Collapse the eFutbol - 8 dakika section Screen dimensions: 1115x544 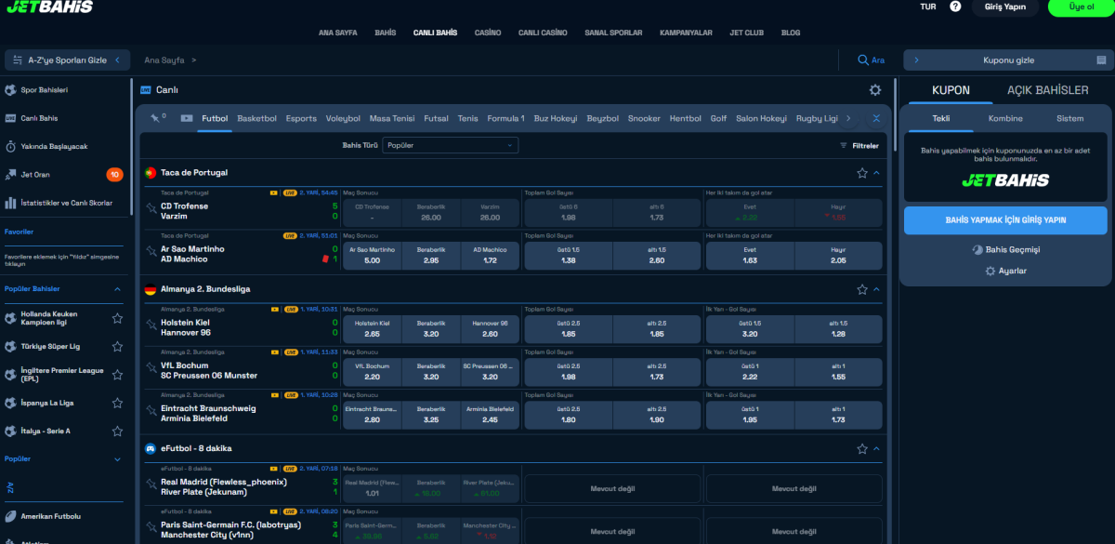[x=876, y=448]
